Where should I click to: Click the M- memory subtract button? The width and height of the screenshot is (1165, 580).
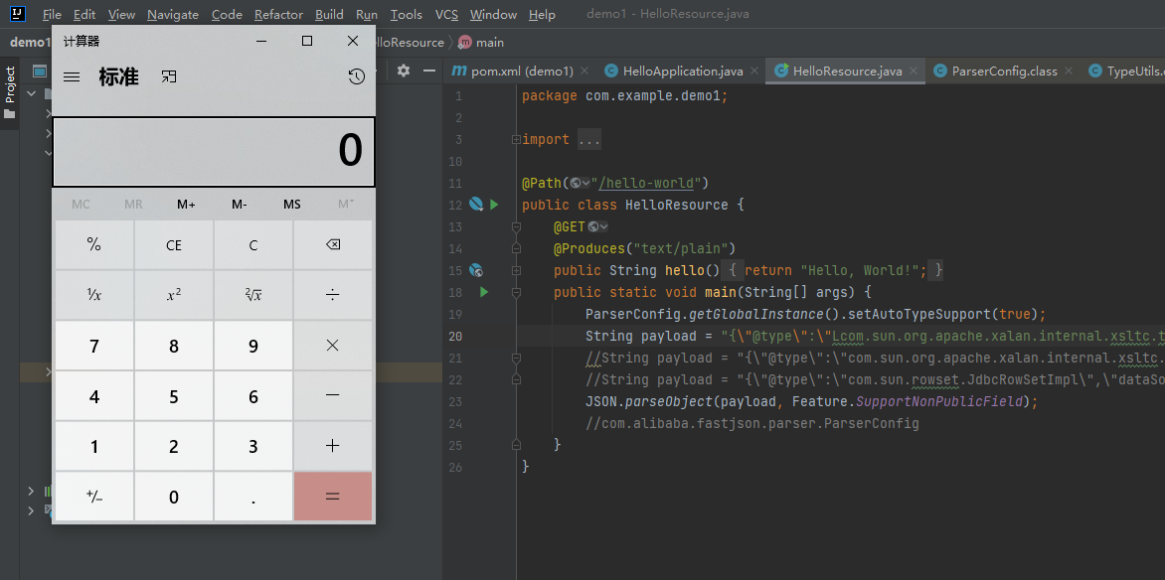coord(240,205)
